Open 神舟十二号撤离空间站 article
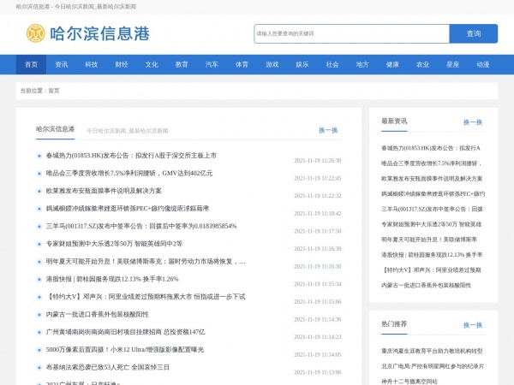 tap(409, 382)
